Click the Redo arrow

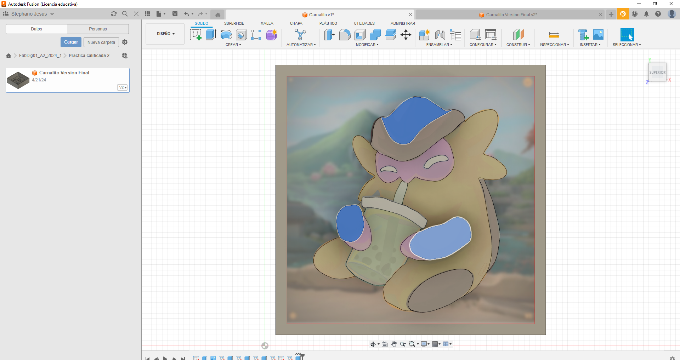[x=200, y=14]
